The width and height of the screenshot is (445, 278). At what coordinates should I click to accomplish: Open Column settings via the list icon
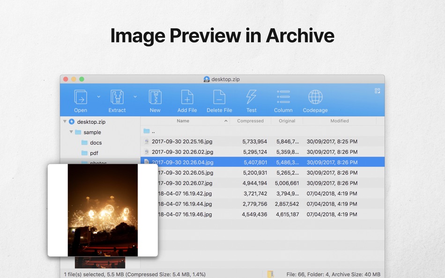pyautogui.click(x=283, y=97)
